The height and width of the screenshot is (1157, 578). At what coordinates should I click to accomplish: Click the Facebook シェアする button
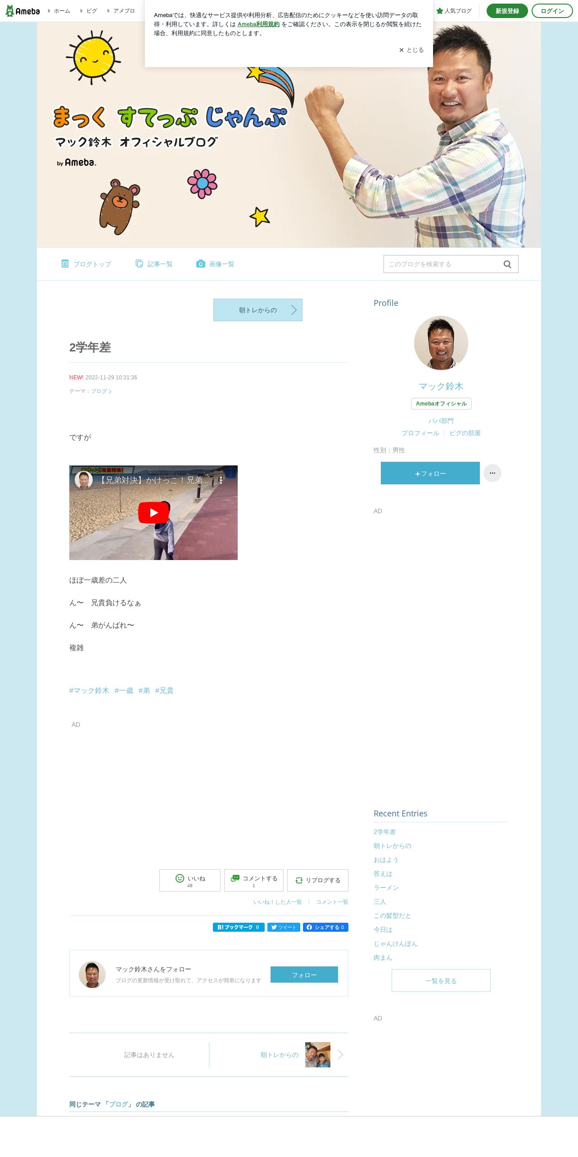click(325, 927)
